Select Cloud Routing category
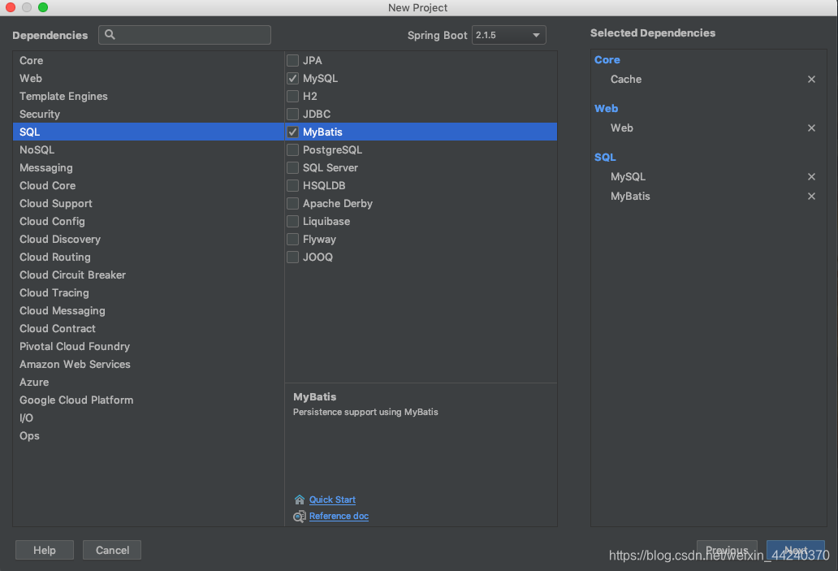Viewport: 838px width, 571px height. [149, 257]
